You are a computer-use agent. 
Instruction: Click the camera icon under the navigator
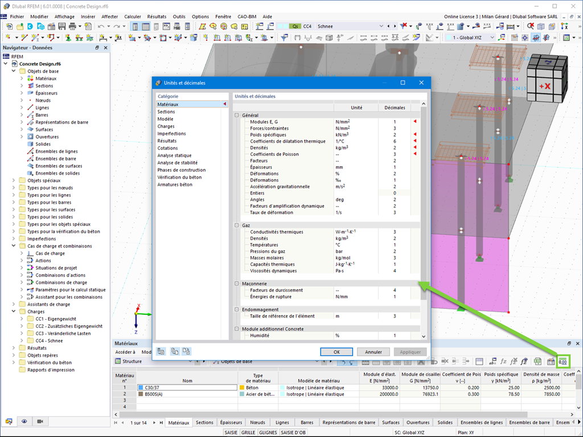40,422
